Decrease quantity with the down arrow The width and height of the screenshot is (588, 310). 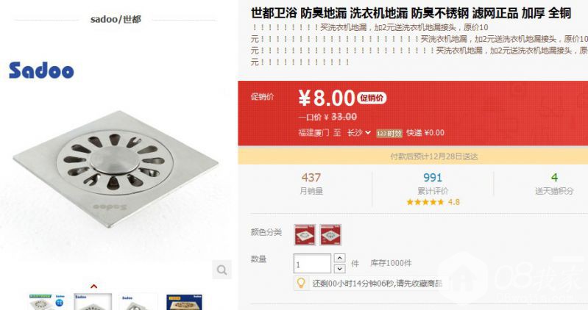click(x=339, y=268)
